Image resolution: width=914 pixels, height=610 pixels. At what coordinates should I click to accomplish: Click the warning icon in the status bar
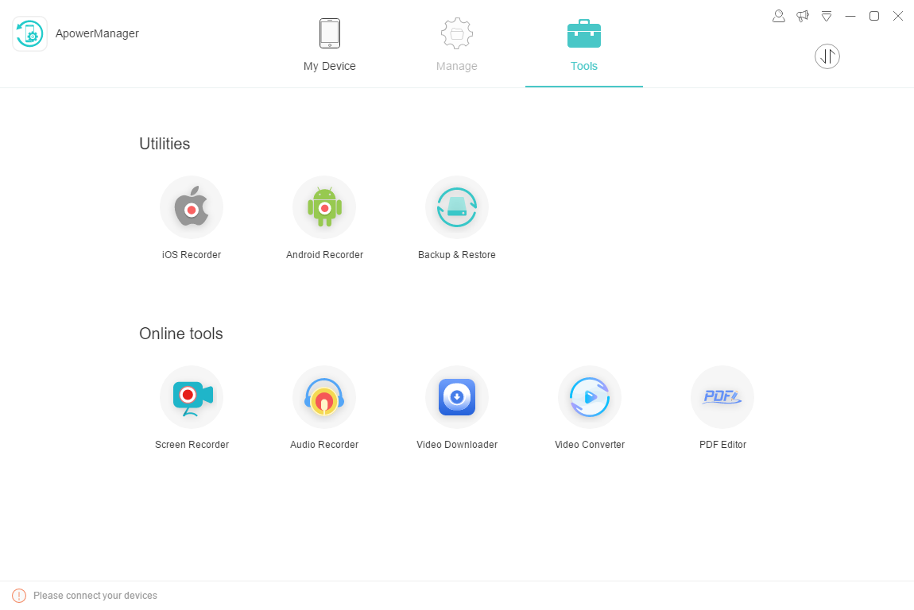[x=17, y=595]
